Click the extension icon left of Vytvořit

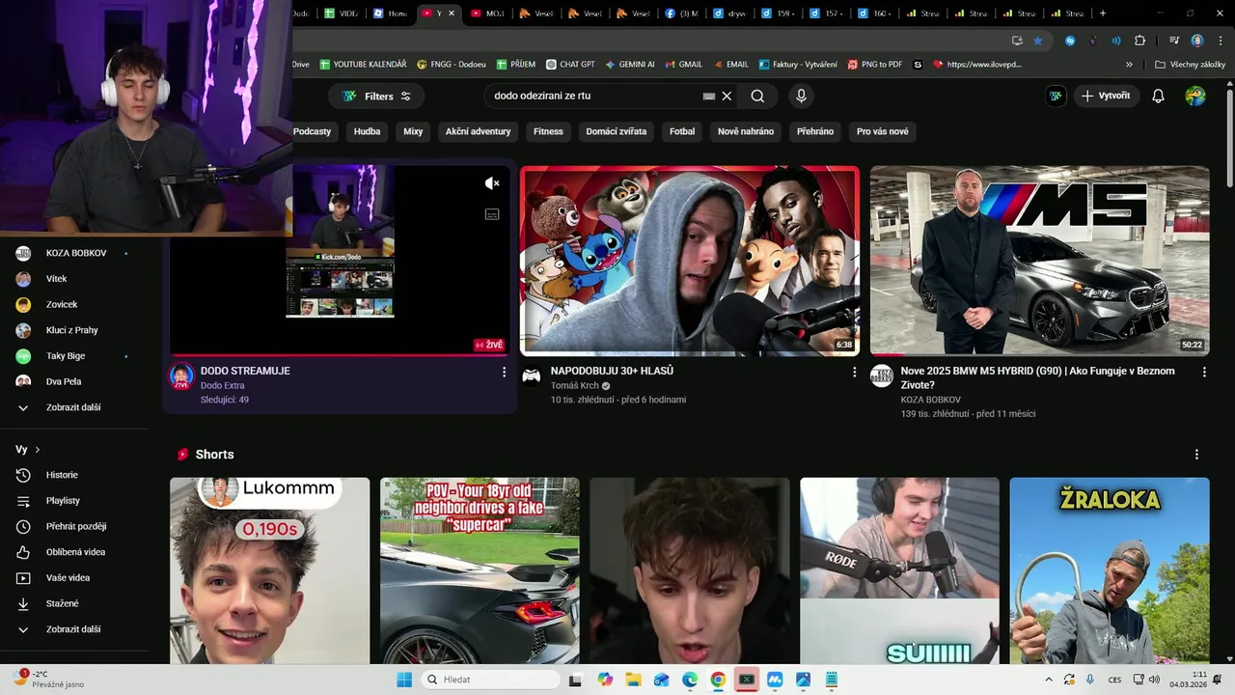[x=1056, y=96]
